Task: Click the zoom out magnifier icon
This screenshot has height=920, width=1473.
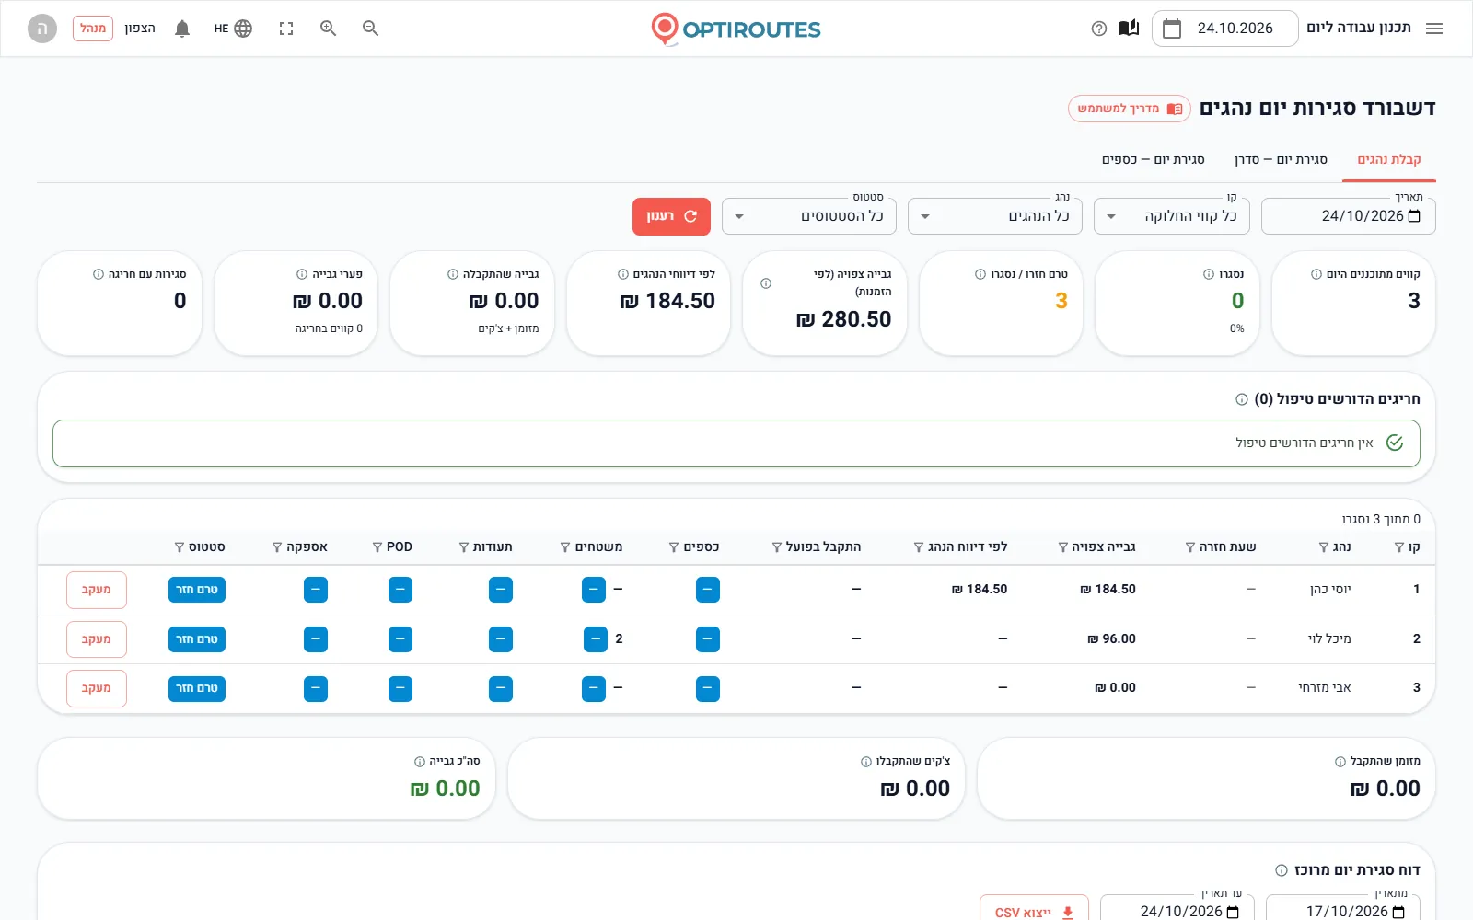Action: 370,29
